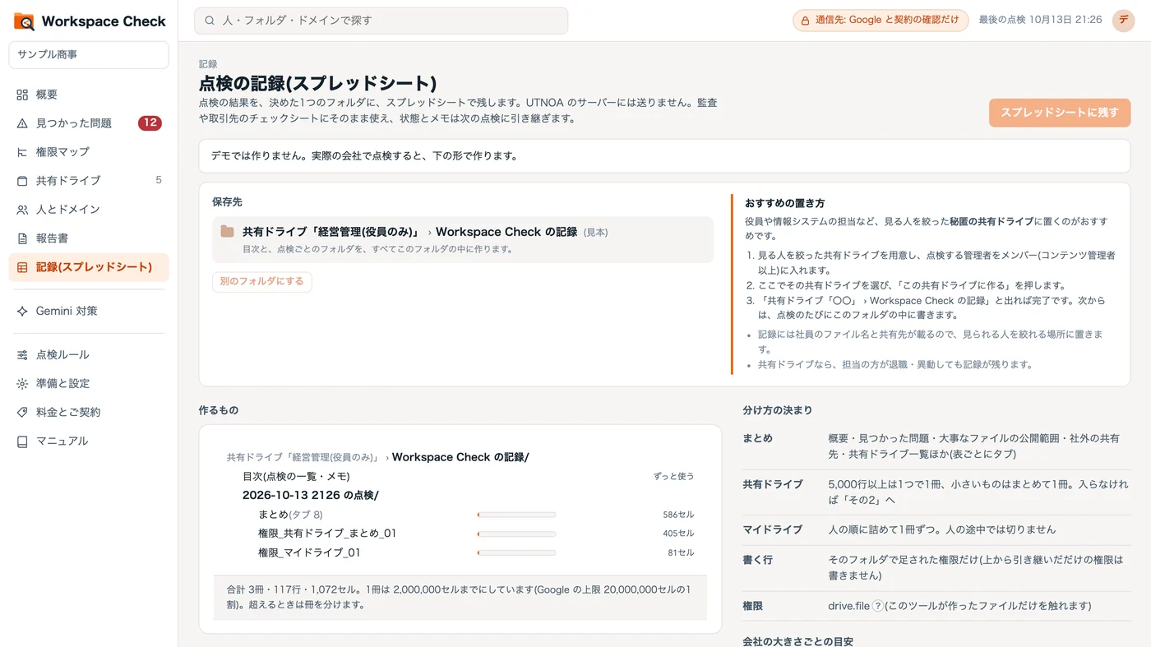This screenshot has width=1151, height=647.
Task: Click the 12 issues count badge
Action: click(150, 123)
